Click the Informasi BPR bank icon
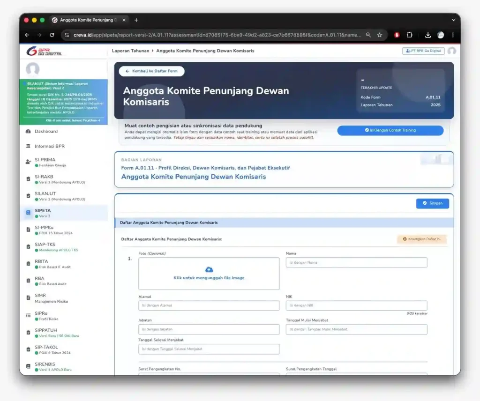The width and height of the screenshot is (480, 401). [x=28, y=147]
